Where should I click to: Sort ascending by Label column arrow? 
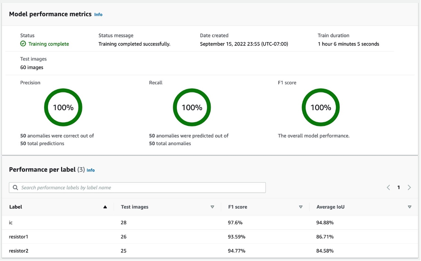(105, 207)
